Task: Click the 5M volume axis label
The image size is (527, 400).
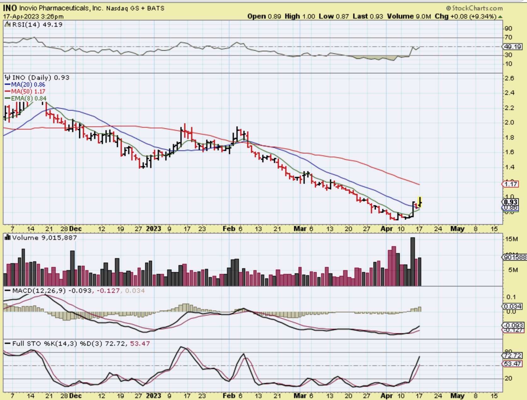Action: [x=513, y=270]
